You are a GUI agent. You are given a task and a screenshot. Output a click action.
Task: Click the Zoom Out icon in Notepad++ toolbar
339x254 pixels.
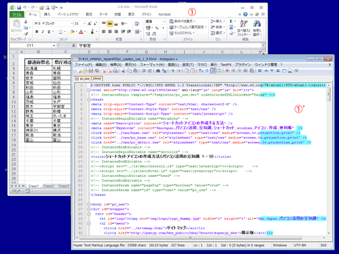coord(178,71)
